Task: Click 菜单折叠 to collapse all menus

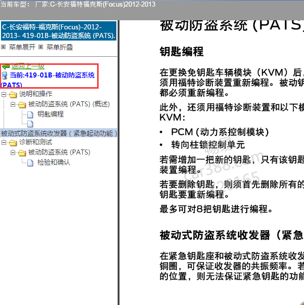Action: (60, 47)
